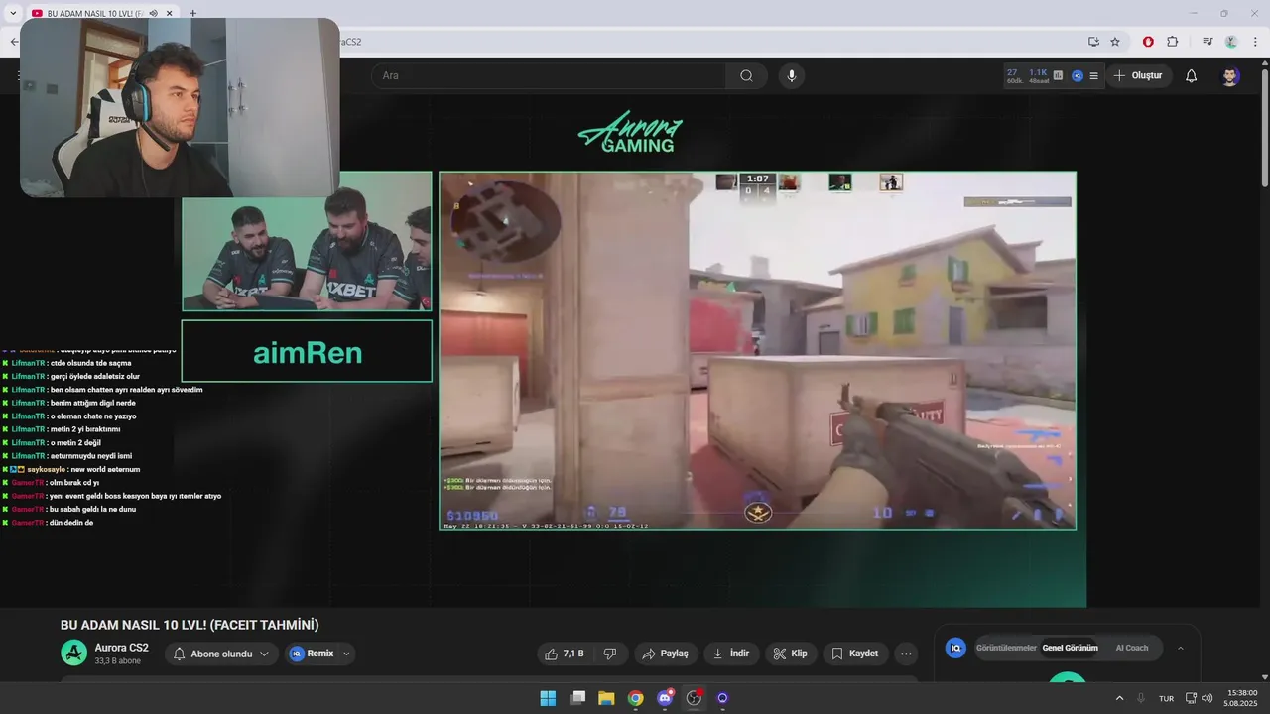The image size is (1270, 714).
Task: Open Chrome three-dot menu
Action: tap(1255, 42)
